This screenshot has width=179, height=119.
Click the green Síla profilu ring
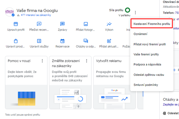click(128, 10)
